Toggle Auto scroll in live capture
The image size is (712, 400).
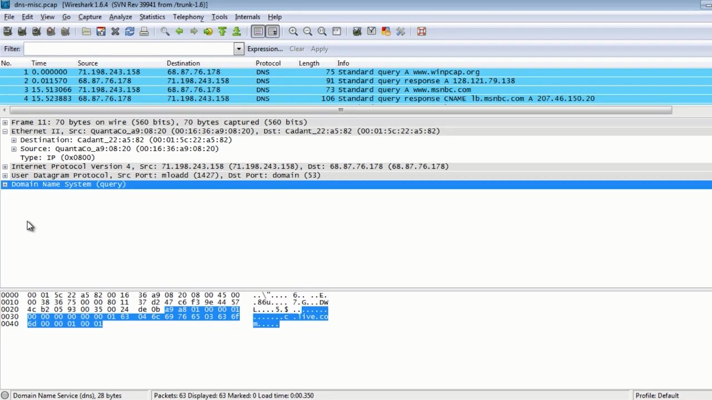pos(273,32)
